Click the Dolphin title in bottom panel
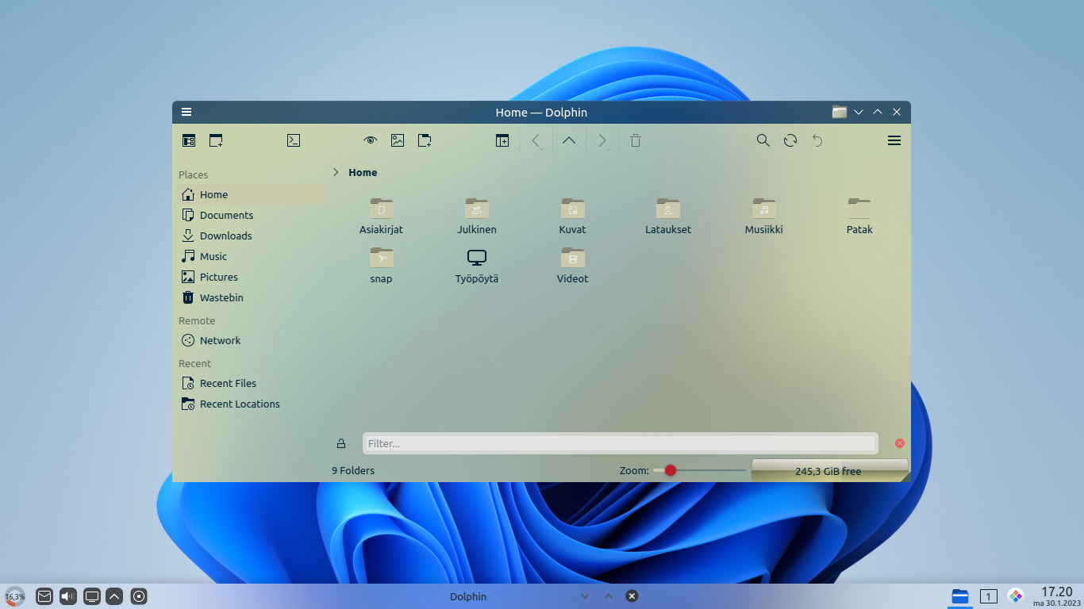 pyautogui.click(x=468, y=596)
